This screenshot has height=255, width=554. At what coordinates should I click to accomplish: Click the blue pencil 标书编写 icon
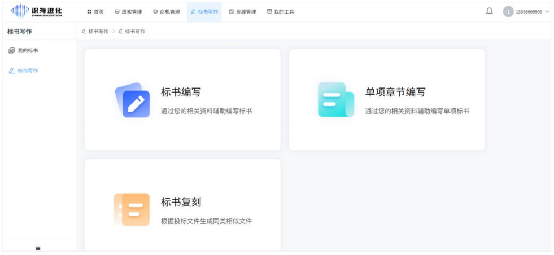click(x=133, y=100)
